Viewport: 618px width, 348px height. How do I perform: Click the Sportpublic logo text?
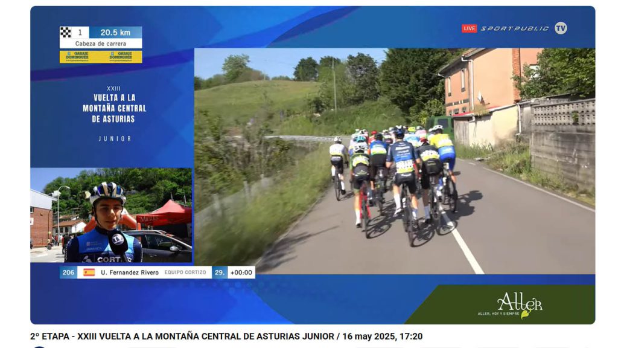[x=515, y=28]
